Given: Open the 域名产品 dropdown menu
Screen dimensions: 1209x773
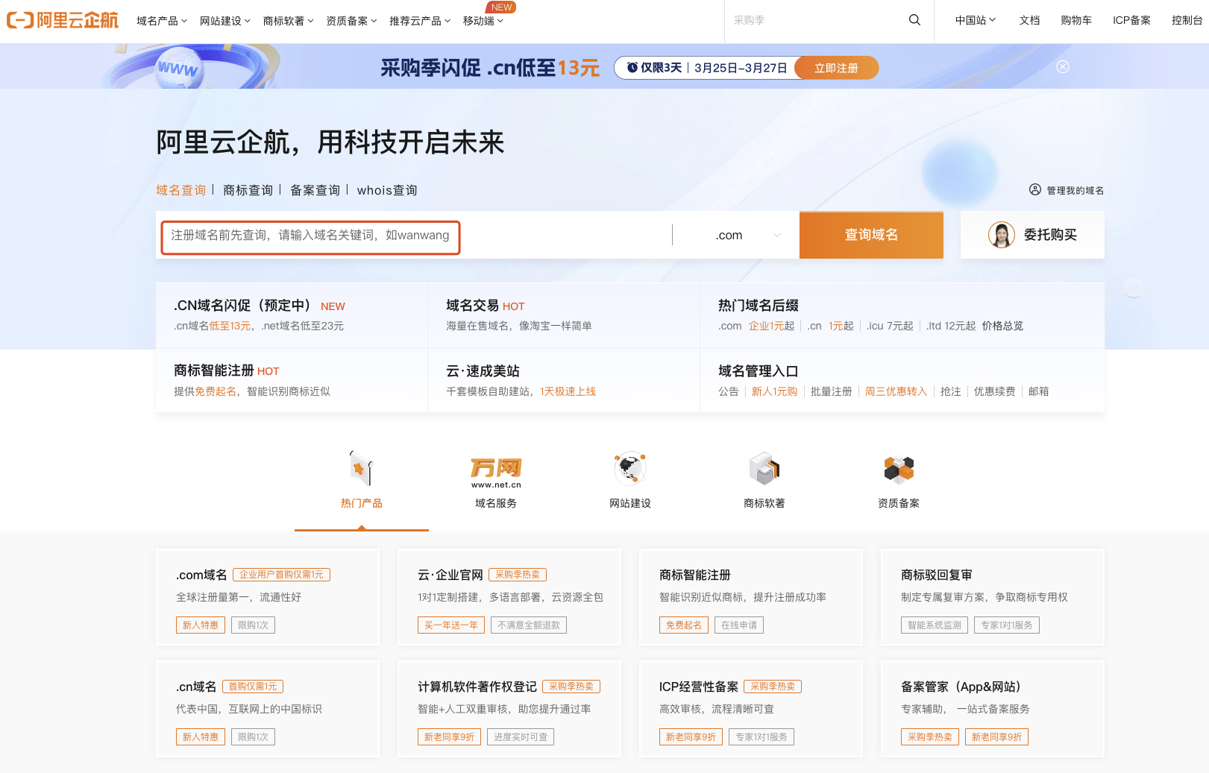Looking at the screenshot, I should tap(162, 21).
